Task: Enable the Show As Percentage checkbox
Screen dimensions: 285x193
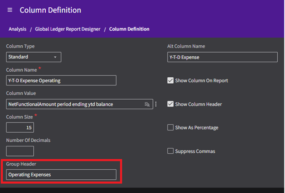Action: coord(171,128)
